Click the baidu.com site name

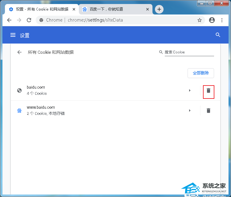click(x=36, y=87)
